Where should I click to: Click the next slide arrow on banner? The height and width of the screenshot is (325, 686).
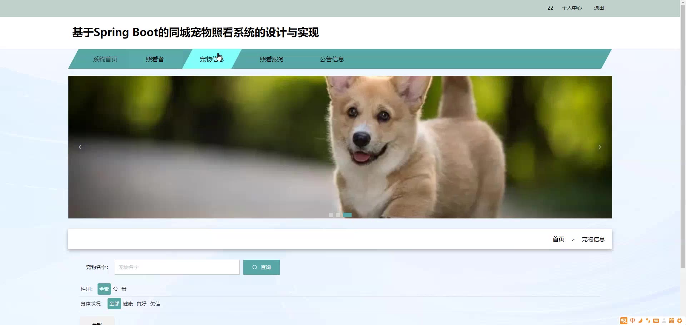pyautogui.click(x=600, y=147)
